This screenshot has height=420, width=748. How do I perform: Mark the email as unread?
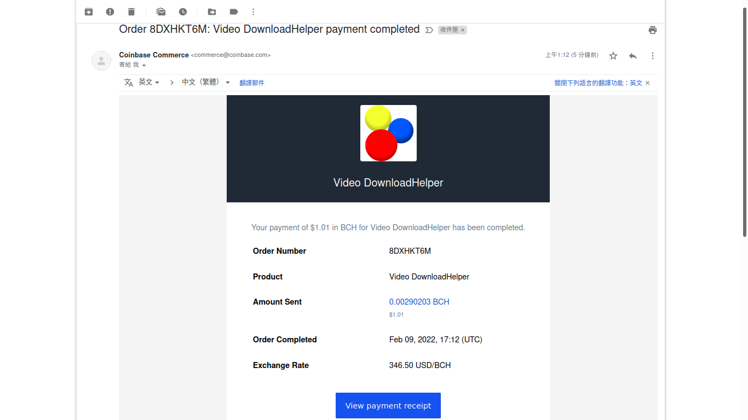coord(161,11)
